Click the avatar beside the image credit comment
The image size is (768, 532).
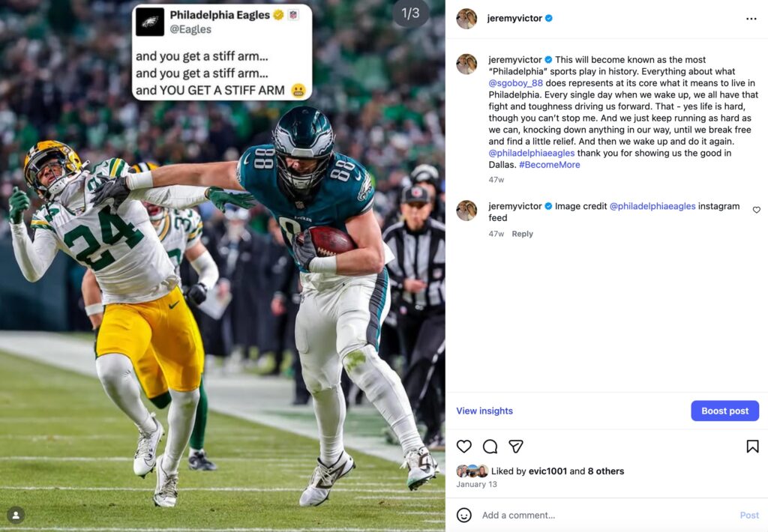466,211
